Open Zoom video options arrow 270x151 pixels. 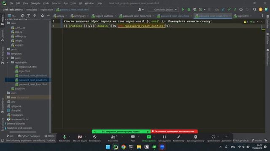pyautogui.click(x=86, y=136)
